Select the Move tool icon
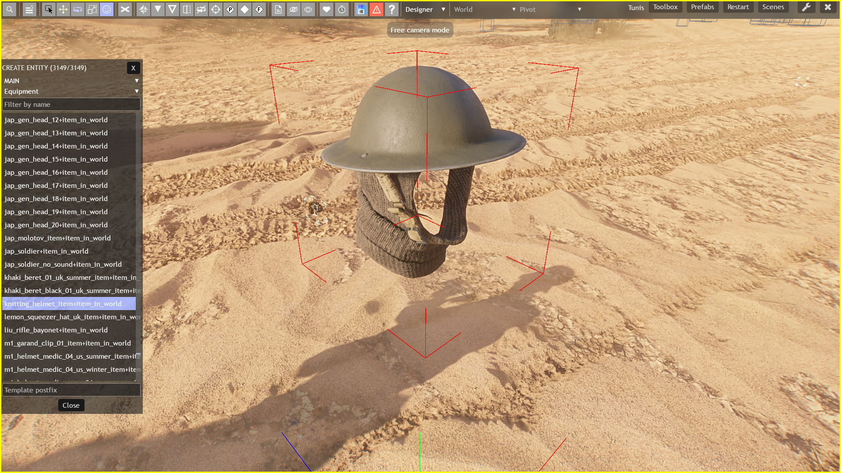This screenshot has height=473, width=841. tap(63, 9)
